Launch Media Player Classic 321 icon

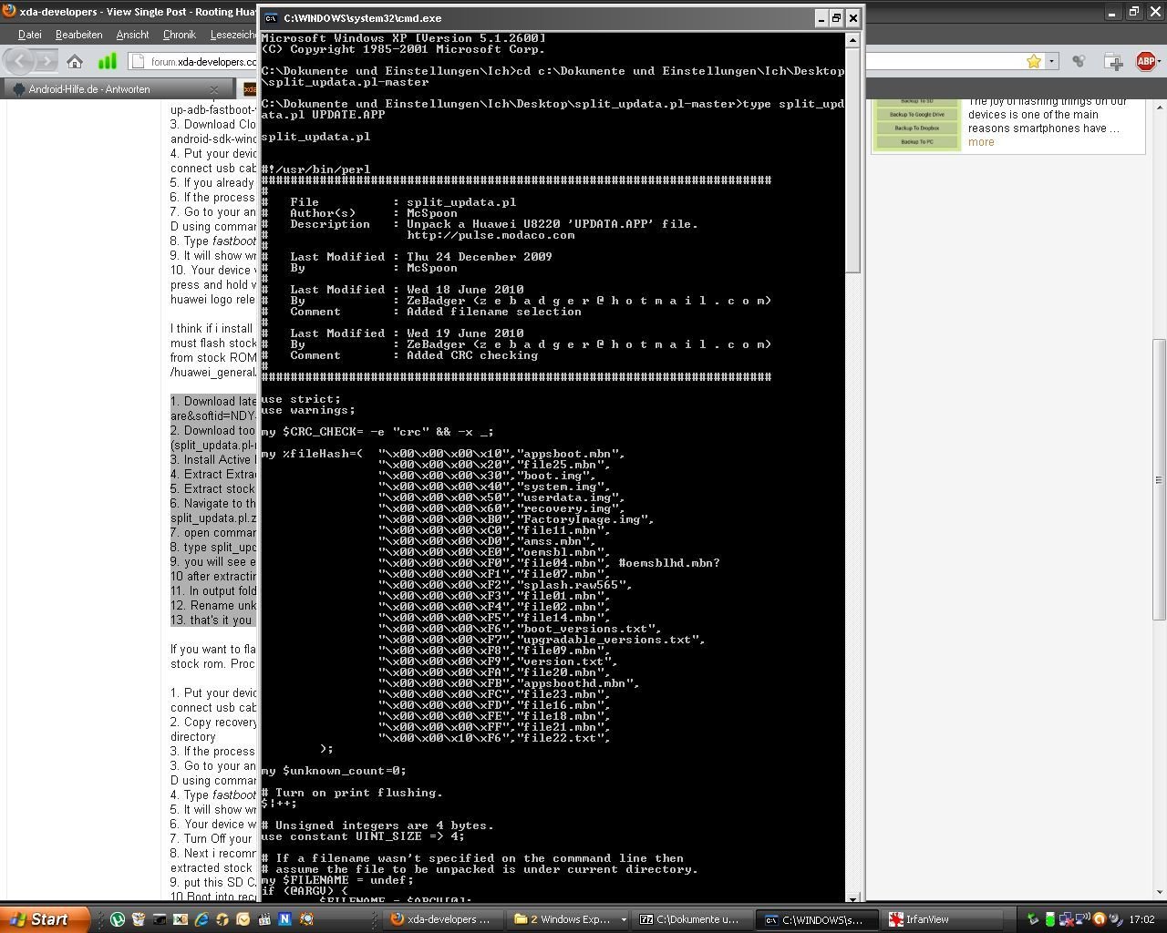pos(264,919)
